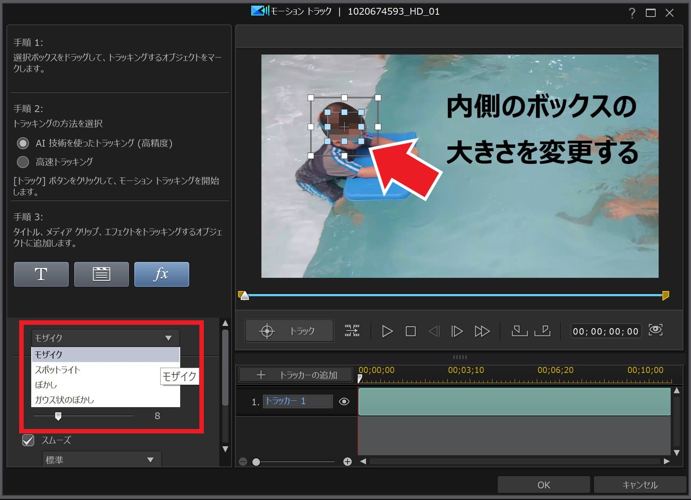
Task: Select AI技術を使ったトラッキング radio button
Action: pyautogui.click(x=23, y=143)
